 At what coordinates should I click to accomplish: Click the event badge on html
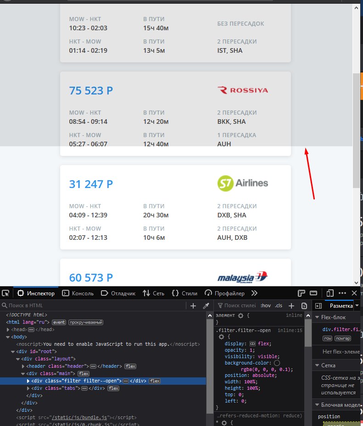(59, 322)
